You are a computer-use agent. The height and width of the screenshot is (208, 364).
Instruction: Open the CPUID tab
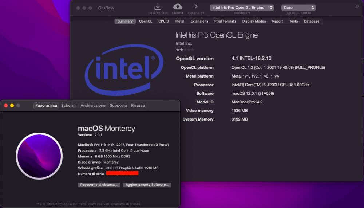click(x=163, y=21)
